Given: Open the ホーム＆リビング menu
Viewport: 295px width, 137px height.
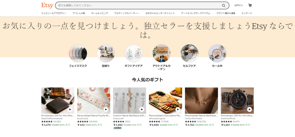Looking at the screenshot, I should tap(99, 13).
